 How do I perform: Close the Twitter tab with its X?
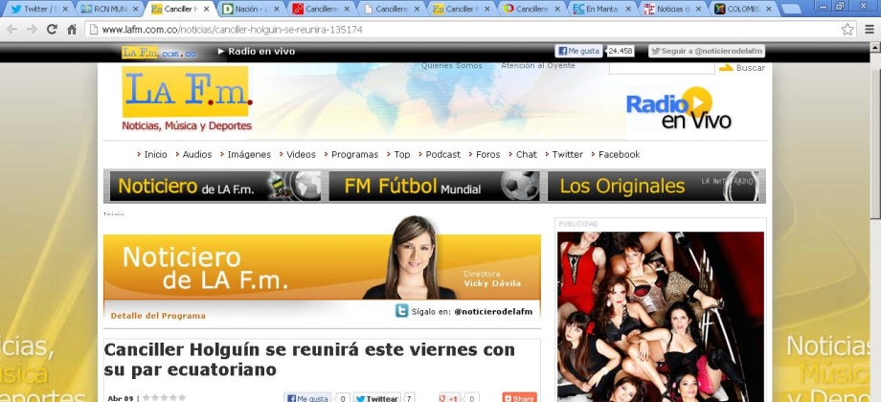point(64,9)
